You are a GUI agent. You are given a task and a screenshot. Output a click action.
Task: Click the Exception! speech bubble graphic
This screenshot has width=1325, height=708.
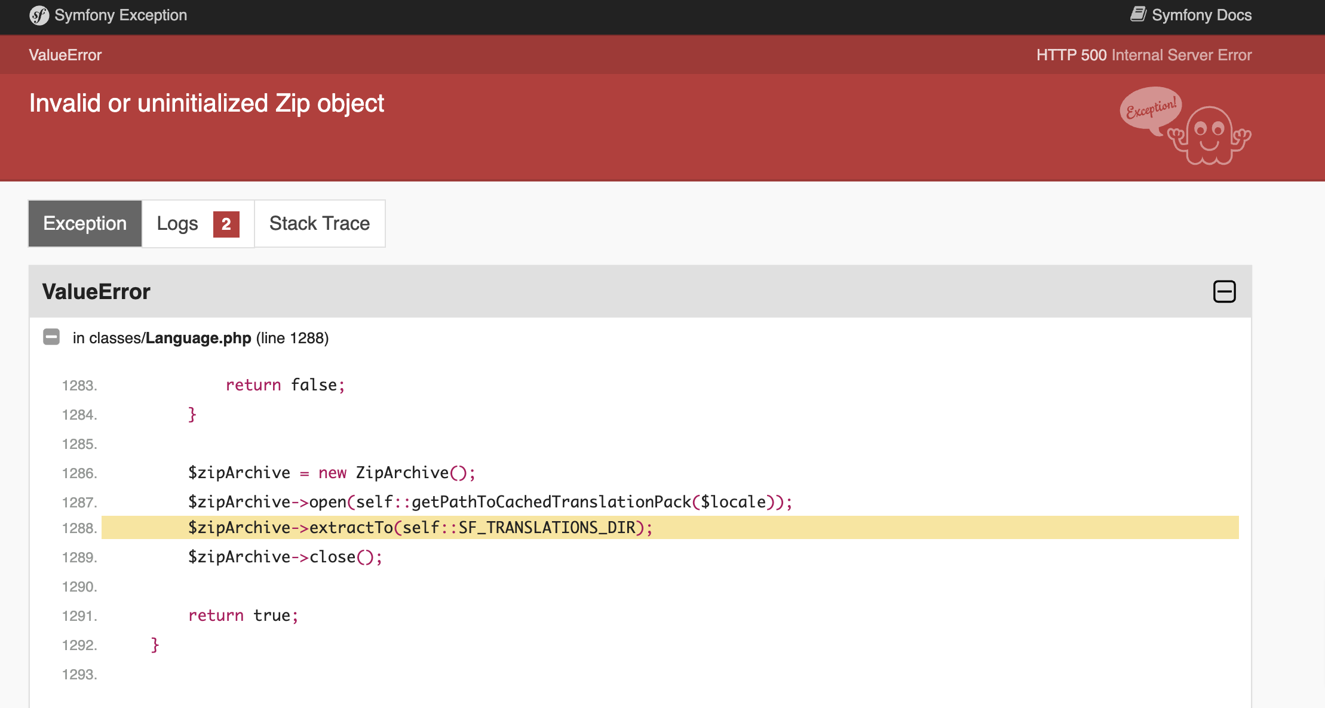1150,110
